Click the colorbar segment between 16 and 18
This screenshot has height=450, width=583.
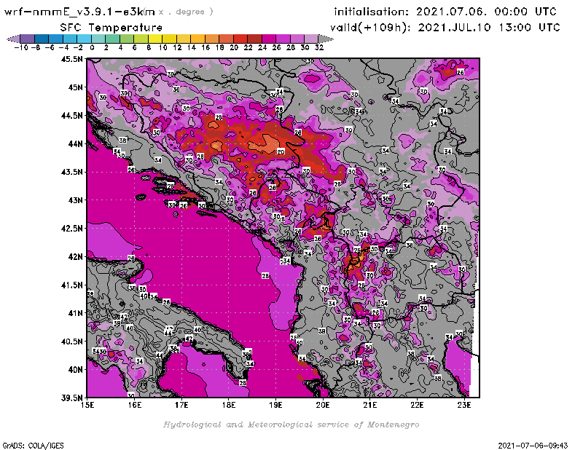click(x=212, y=39)
